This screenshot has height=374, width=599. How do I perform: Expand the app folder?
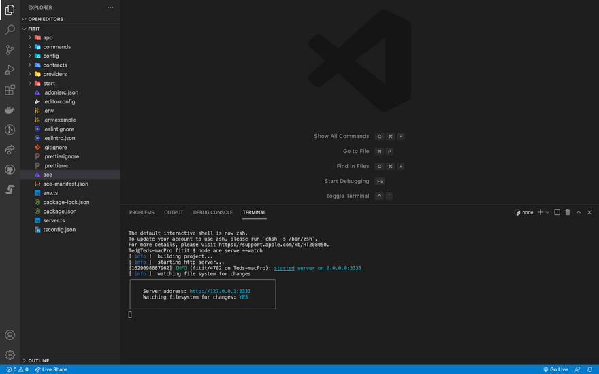[48, 37]
